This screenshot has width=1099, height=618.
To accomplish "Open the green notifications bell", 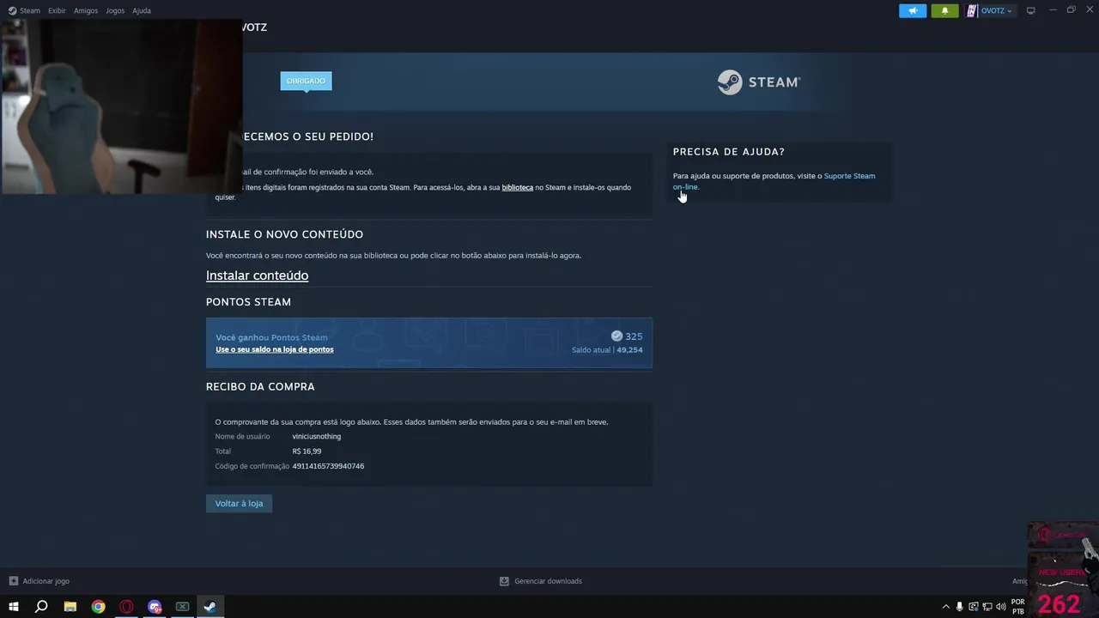I will pos(945,10).
